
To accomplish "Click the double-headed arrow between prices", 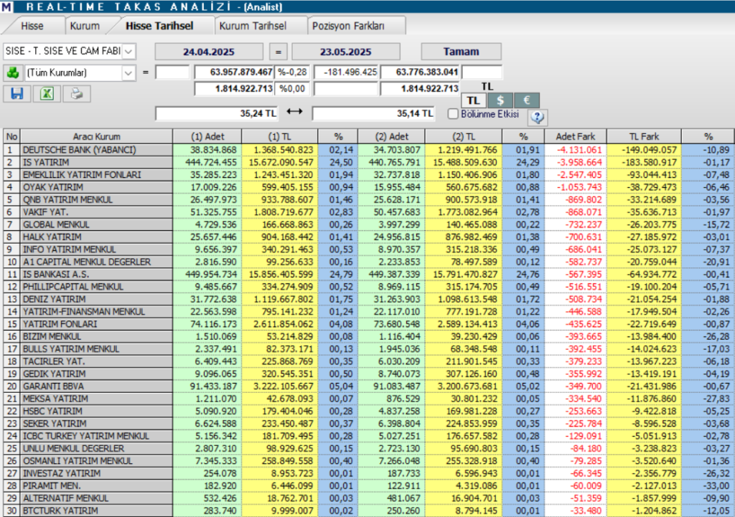I will 295,113.
